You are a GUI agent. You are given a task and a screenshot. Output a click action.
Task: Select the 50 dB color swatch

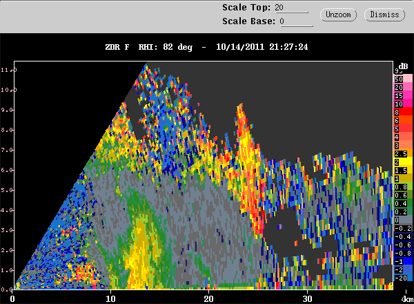[403, 79]
